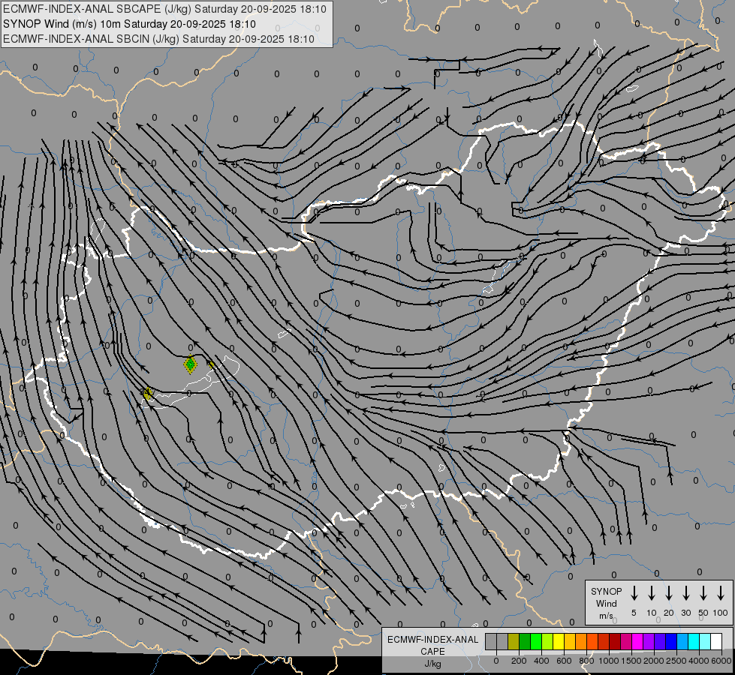The width and height of the screenshot is (735, 675).
Task: Select the pure blue CAPE swatch before 2500
Action: 670,641
